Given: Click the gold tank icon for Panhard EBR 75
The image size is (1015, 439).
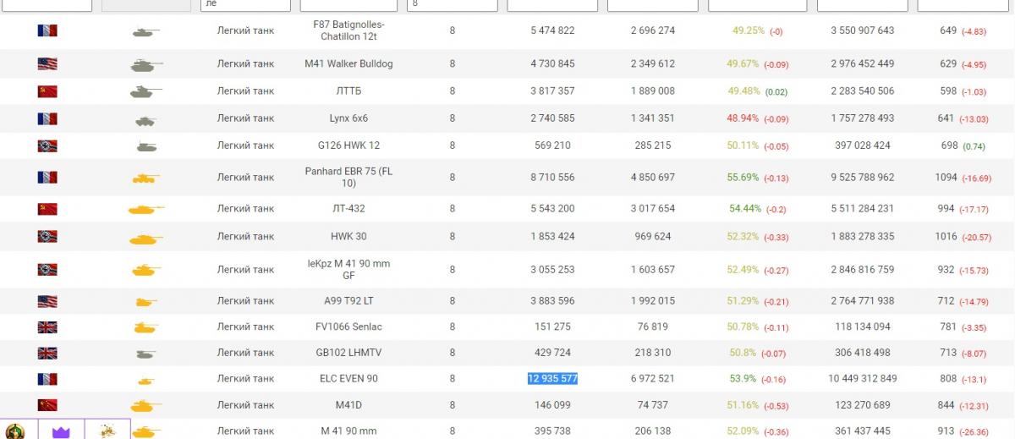Looking at the screenshot, I should pos(145,178).
